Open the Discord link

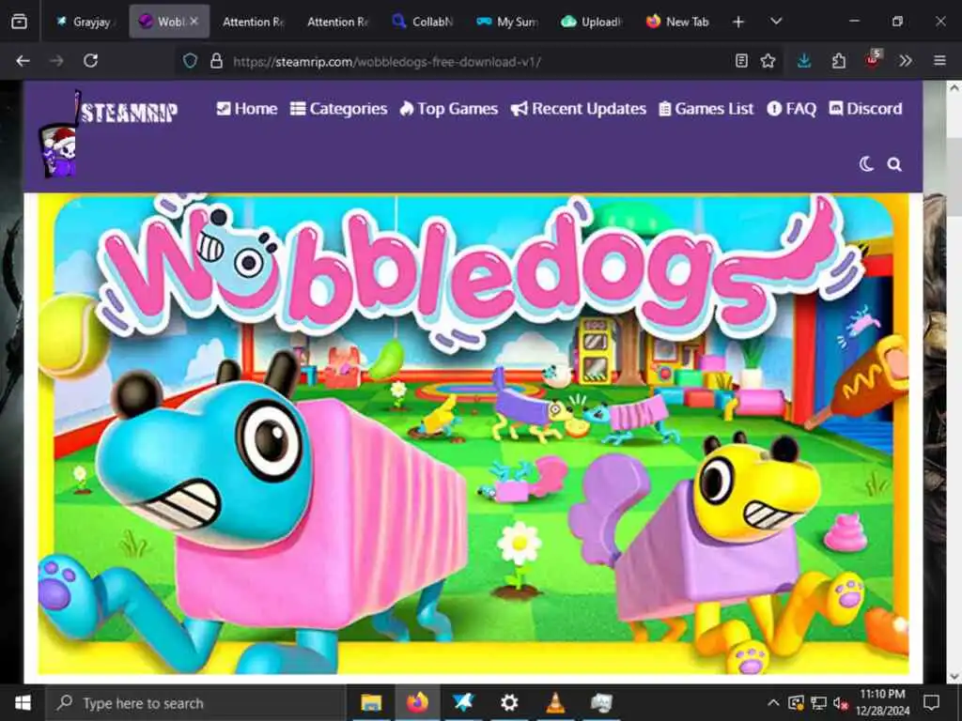click(865, 109)
